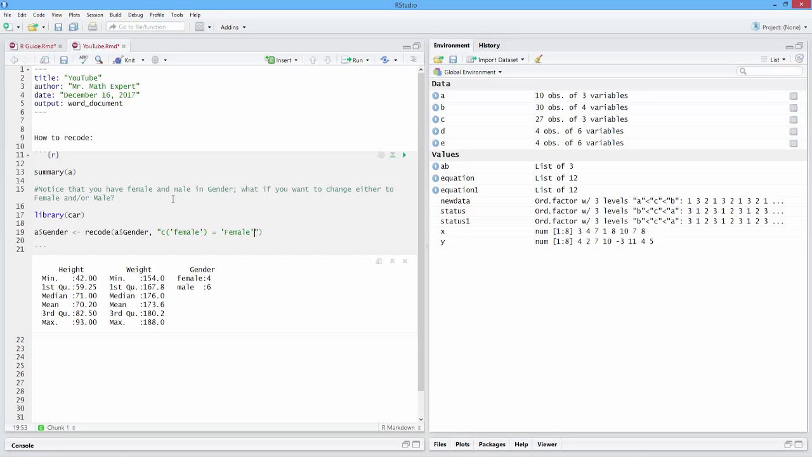Image resolution: width=812 pixels, height=457 pixels.
Task: Click the Run button
Action: click(x=352, y=60)
